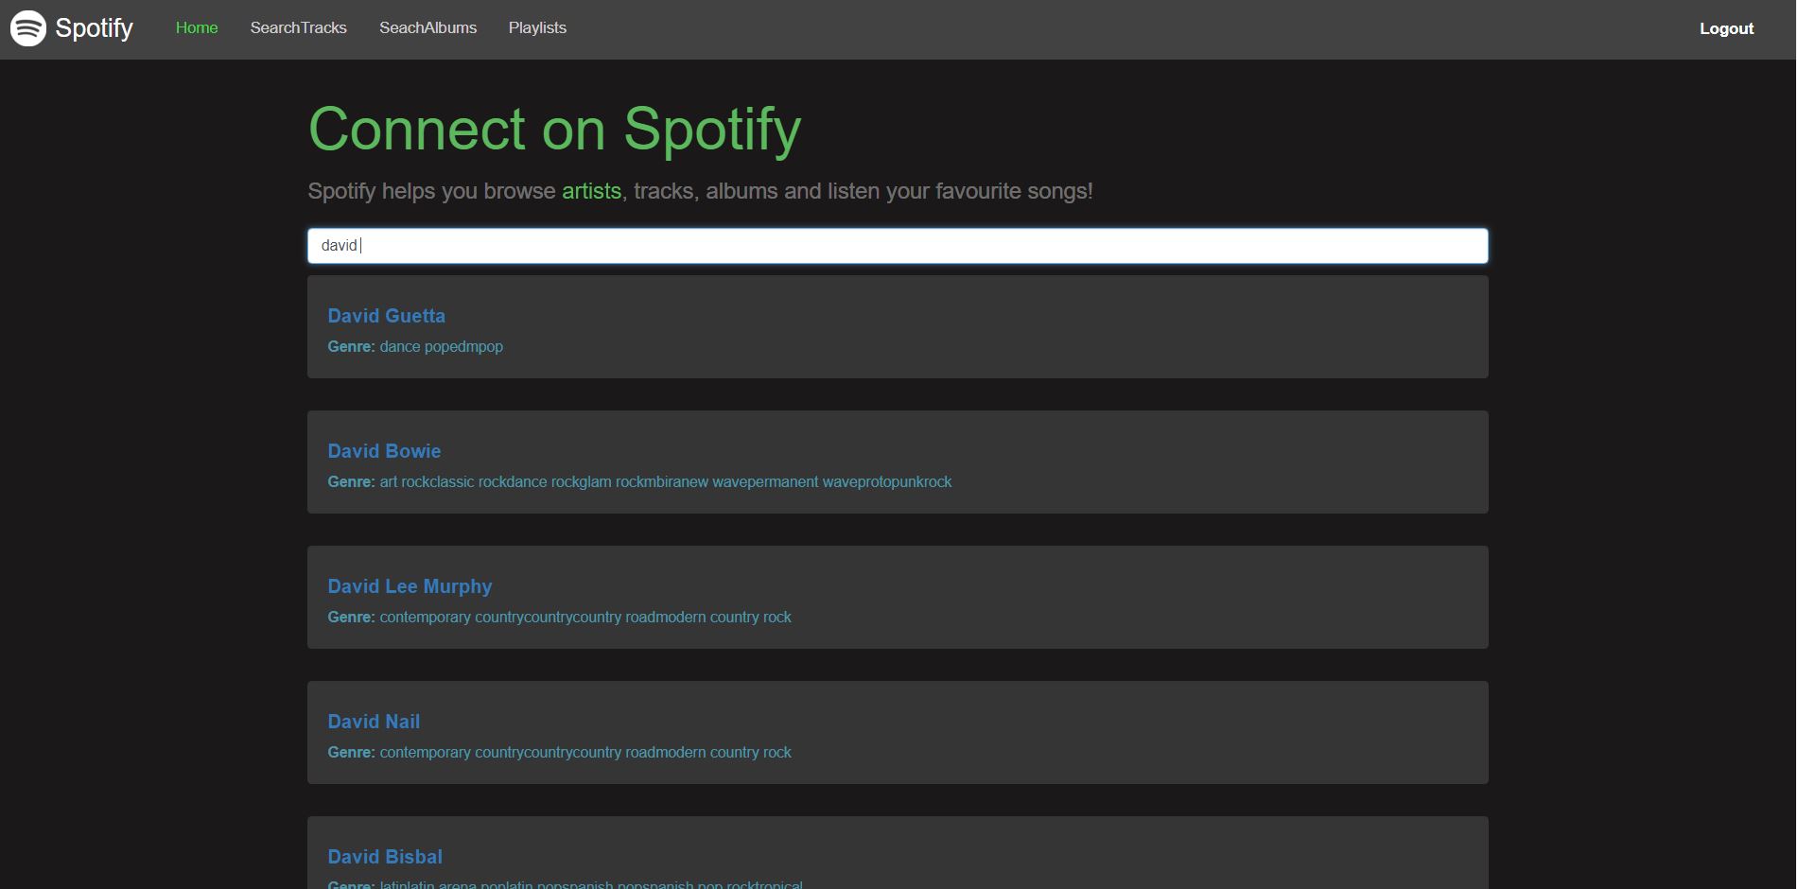This screenshot has height=889, width=1797.
Task: Click the Spotify logo icon
Action: [28, 28]
